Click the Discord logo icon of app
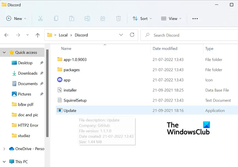 pos(60,79)
